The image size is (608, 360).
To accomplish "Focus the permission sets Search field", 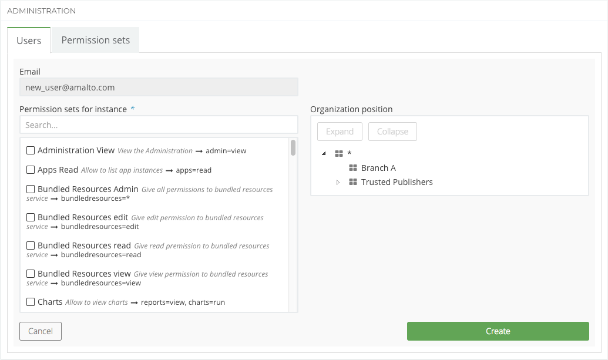I will click(x=159, y=125).
